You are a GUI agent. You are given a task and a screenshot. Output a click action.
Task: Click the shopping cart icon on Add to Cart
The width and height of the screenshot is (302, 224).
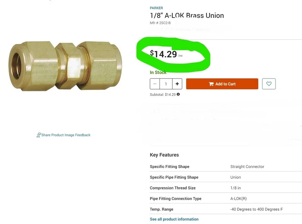click(211, 84)
